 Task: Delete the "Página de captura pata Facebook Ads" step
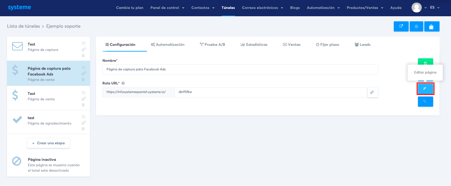tap(84, 79)
